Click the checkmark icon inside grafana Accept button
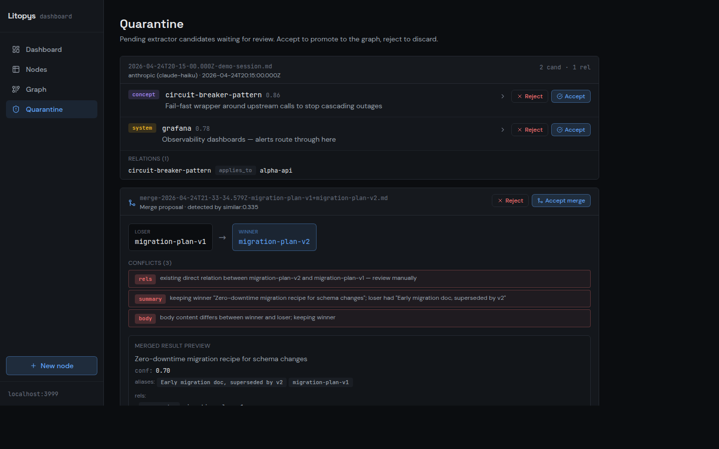 tap(560, 129)
